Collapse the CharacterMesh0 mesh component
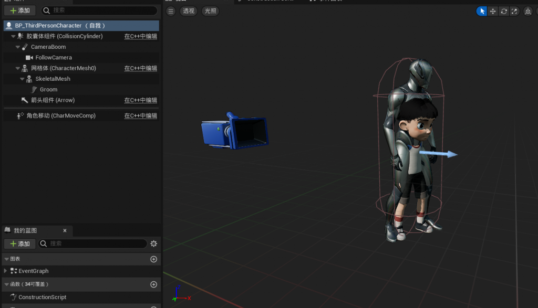The width and height of the screenshot is (538, 308). [x=18, y=68]
